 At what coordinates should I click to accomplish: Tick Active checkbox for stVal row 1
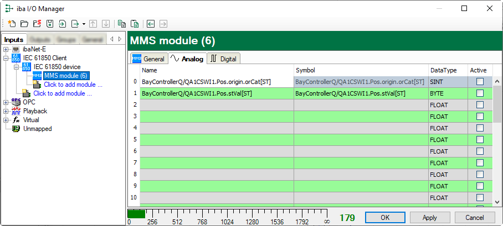[480, 93]
